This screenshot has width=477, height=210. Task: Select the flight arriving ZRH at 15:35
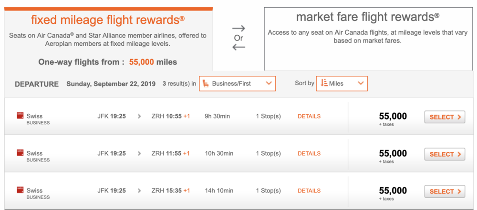click(x=445, y=191)
